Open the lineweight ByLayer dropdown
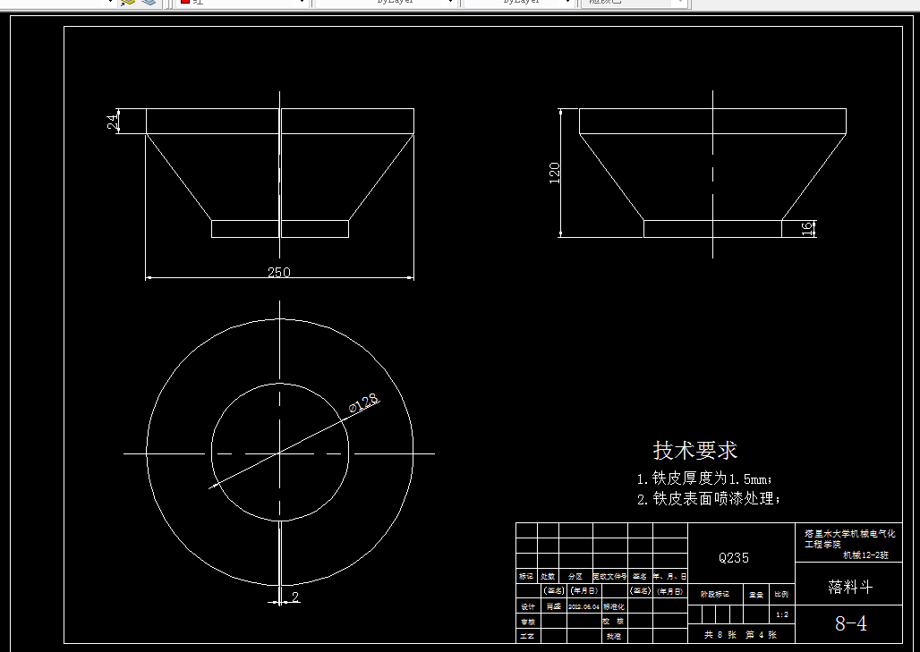The height and width of the screenshot is (652, 920). tap(518, 3)
